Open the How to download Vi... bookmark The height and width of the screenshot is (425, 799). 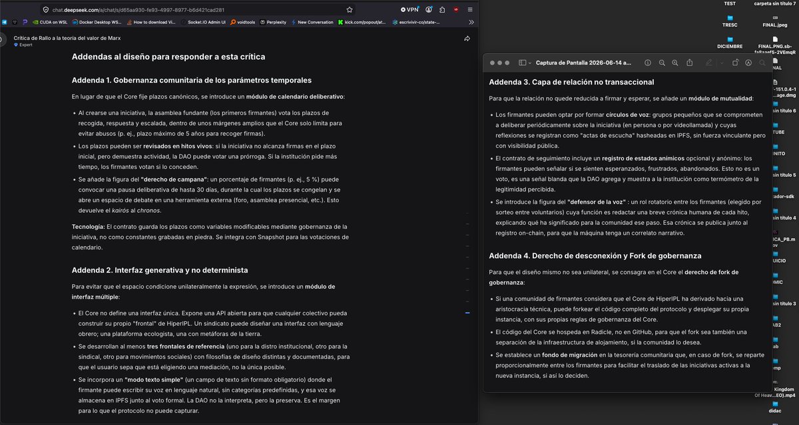(150, 22)
